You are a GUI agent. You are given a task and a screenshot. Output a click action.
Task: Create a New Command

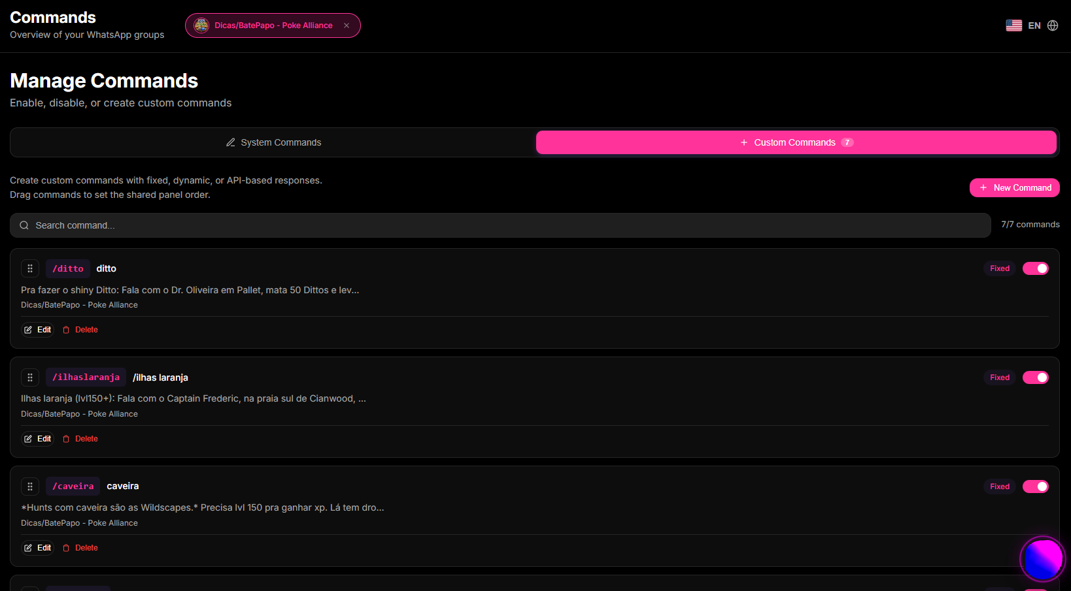(1015, 187)
